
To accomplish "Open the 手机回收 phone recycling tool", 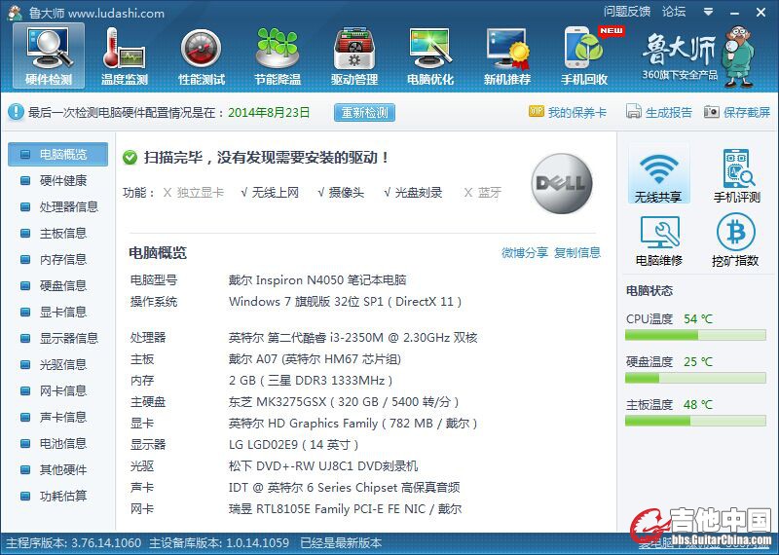I will pyautogui.click(x=584, y=56).
